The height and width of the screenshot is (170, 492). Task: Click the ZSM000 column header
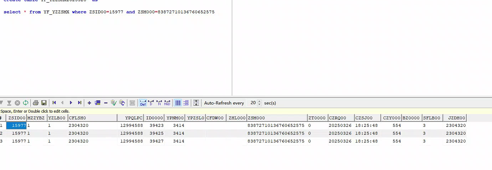click(x=277, y=118)
